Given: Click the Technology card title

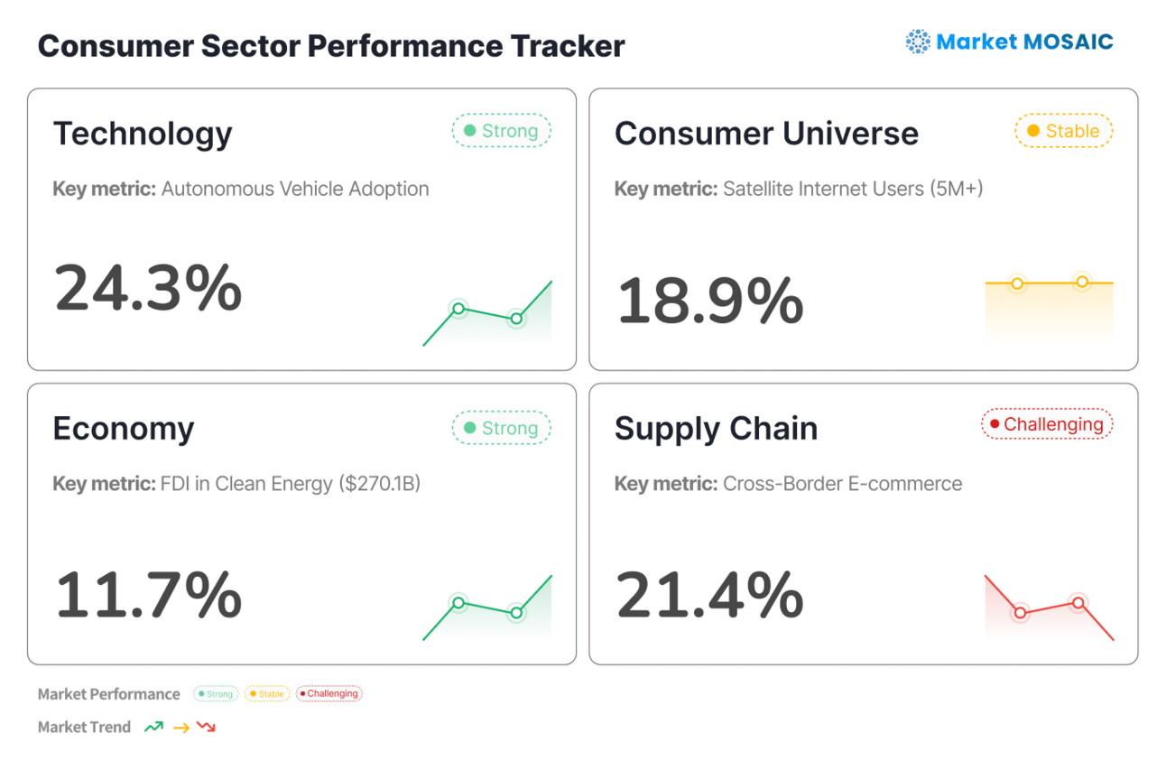Looking at the screenshot, I should 143,134.
